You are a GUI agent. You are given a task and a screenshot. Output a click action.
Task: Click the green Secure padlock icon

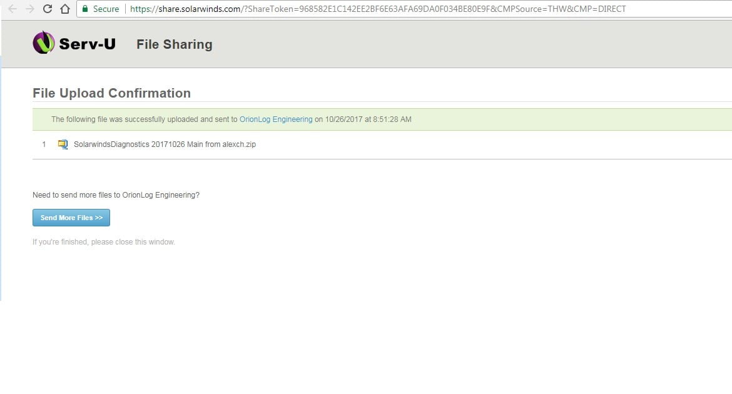[85, 9]
